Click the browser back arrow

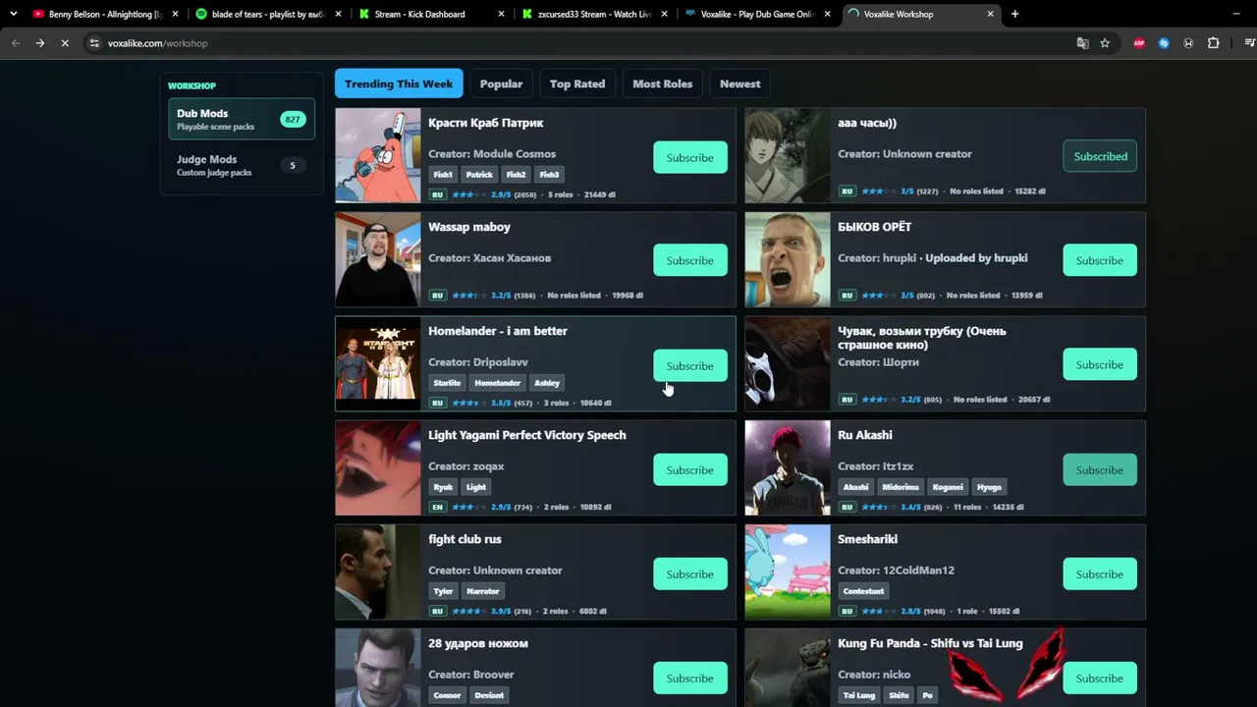(x=15, y=43)
